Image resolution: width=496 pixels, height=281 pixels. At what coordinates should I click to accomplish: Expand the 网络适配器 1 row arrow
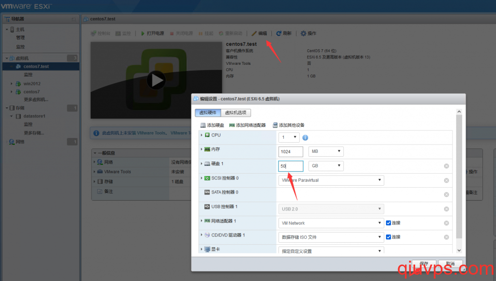point(201,221)
